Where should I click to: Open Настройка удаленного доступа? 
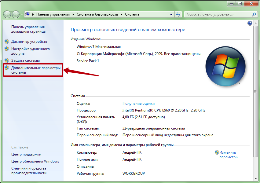click(x=31, y=51)
